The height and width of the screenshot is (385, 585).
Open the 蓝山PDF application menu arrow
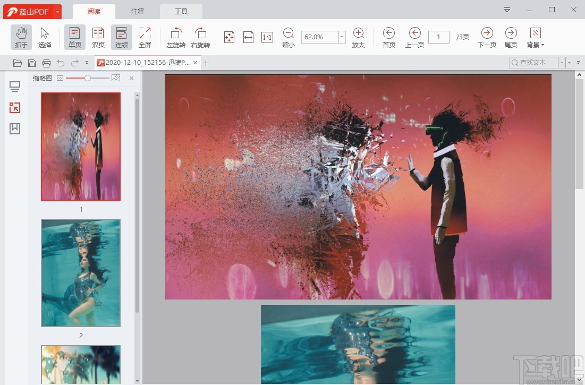click(57, 11)
